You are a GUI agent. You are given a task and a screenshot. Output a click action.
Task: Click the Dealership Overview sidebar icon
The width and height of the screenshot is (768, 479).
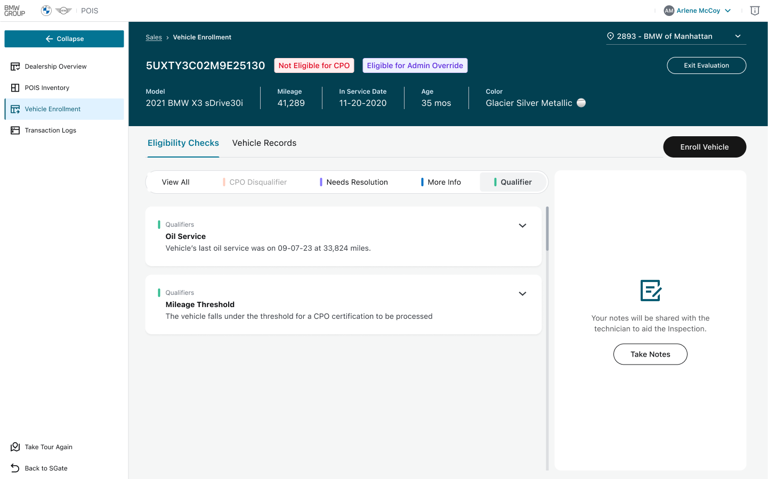point(15,67)
